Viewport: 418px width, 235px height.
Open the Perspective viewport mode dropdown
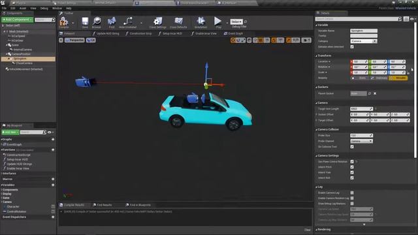74,40
